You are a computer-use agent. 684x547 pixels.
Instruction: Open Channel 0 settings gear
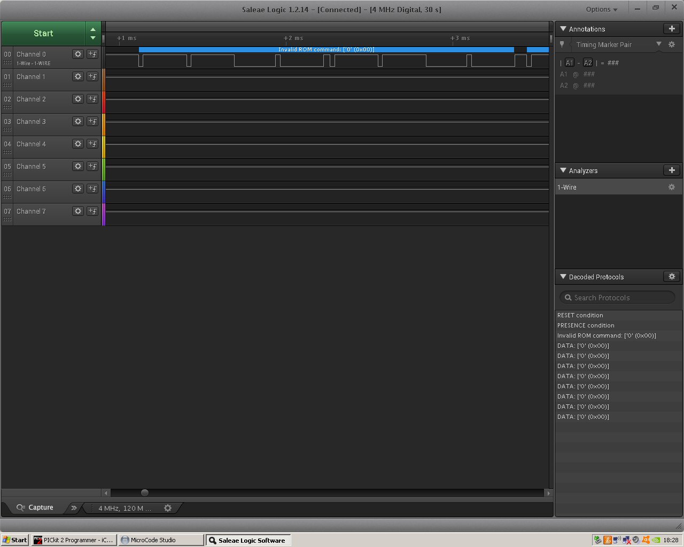click(78, 54)
